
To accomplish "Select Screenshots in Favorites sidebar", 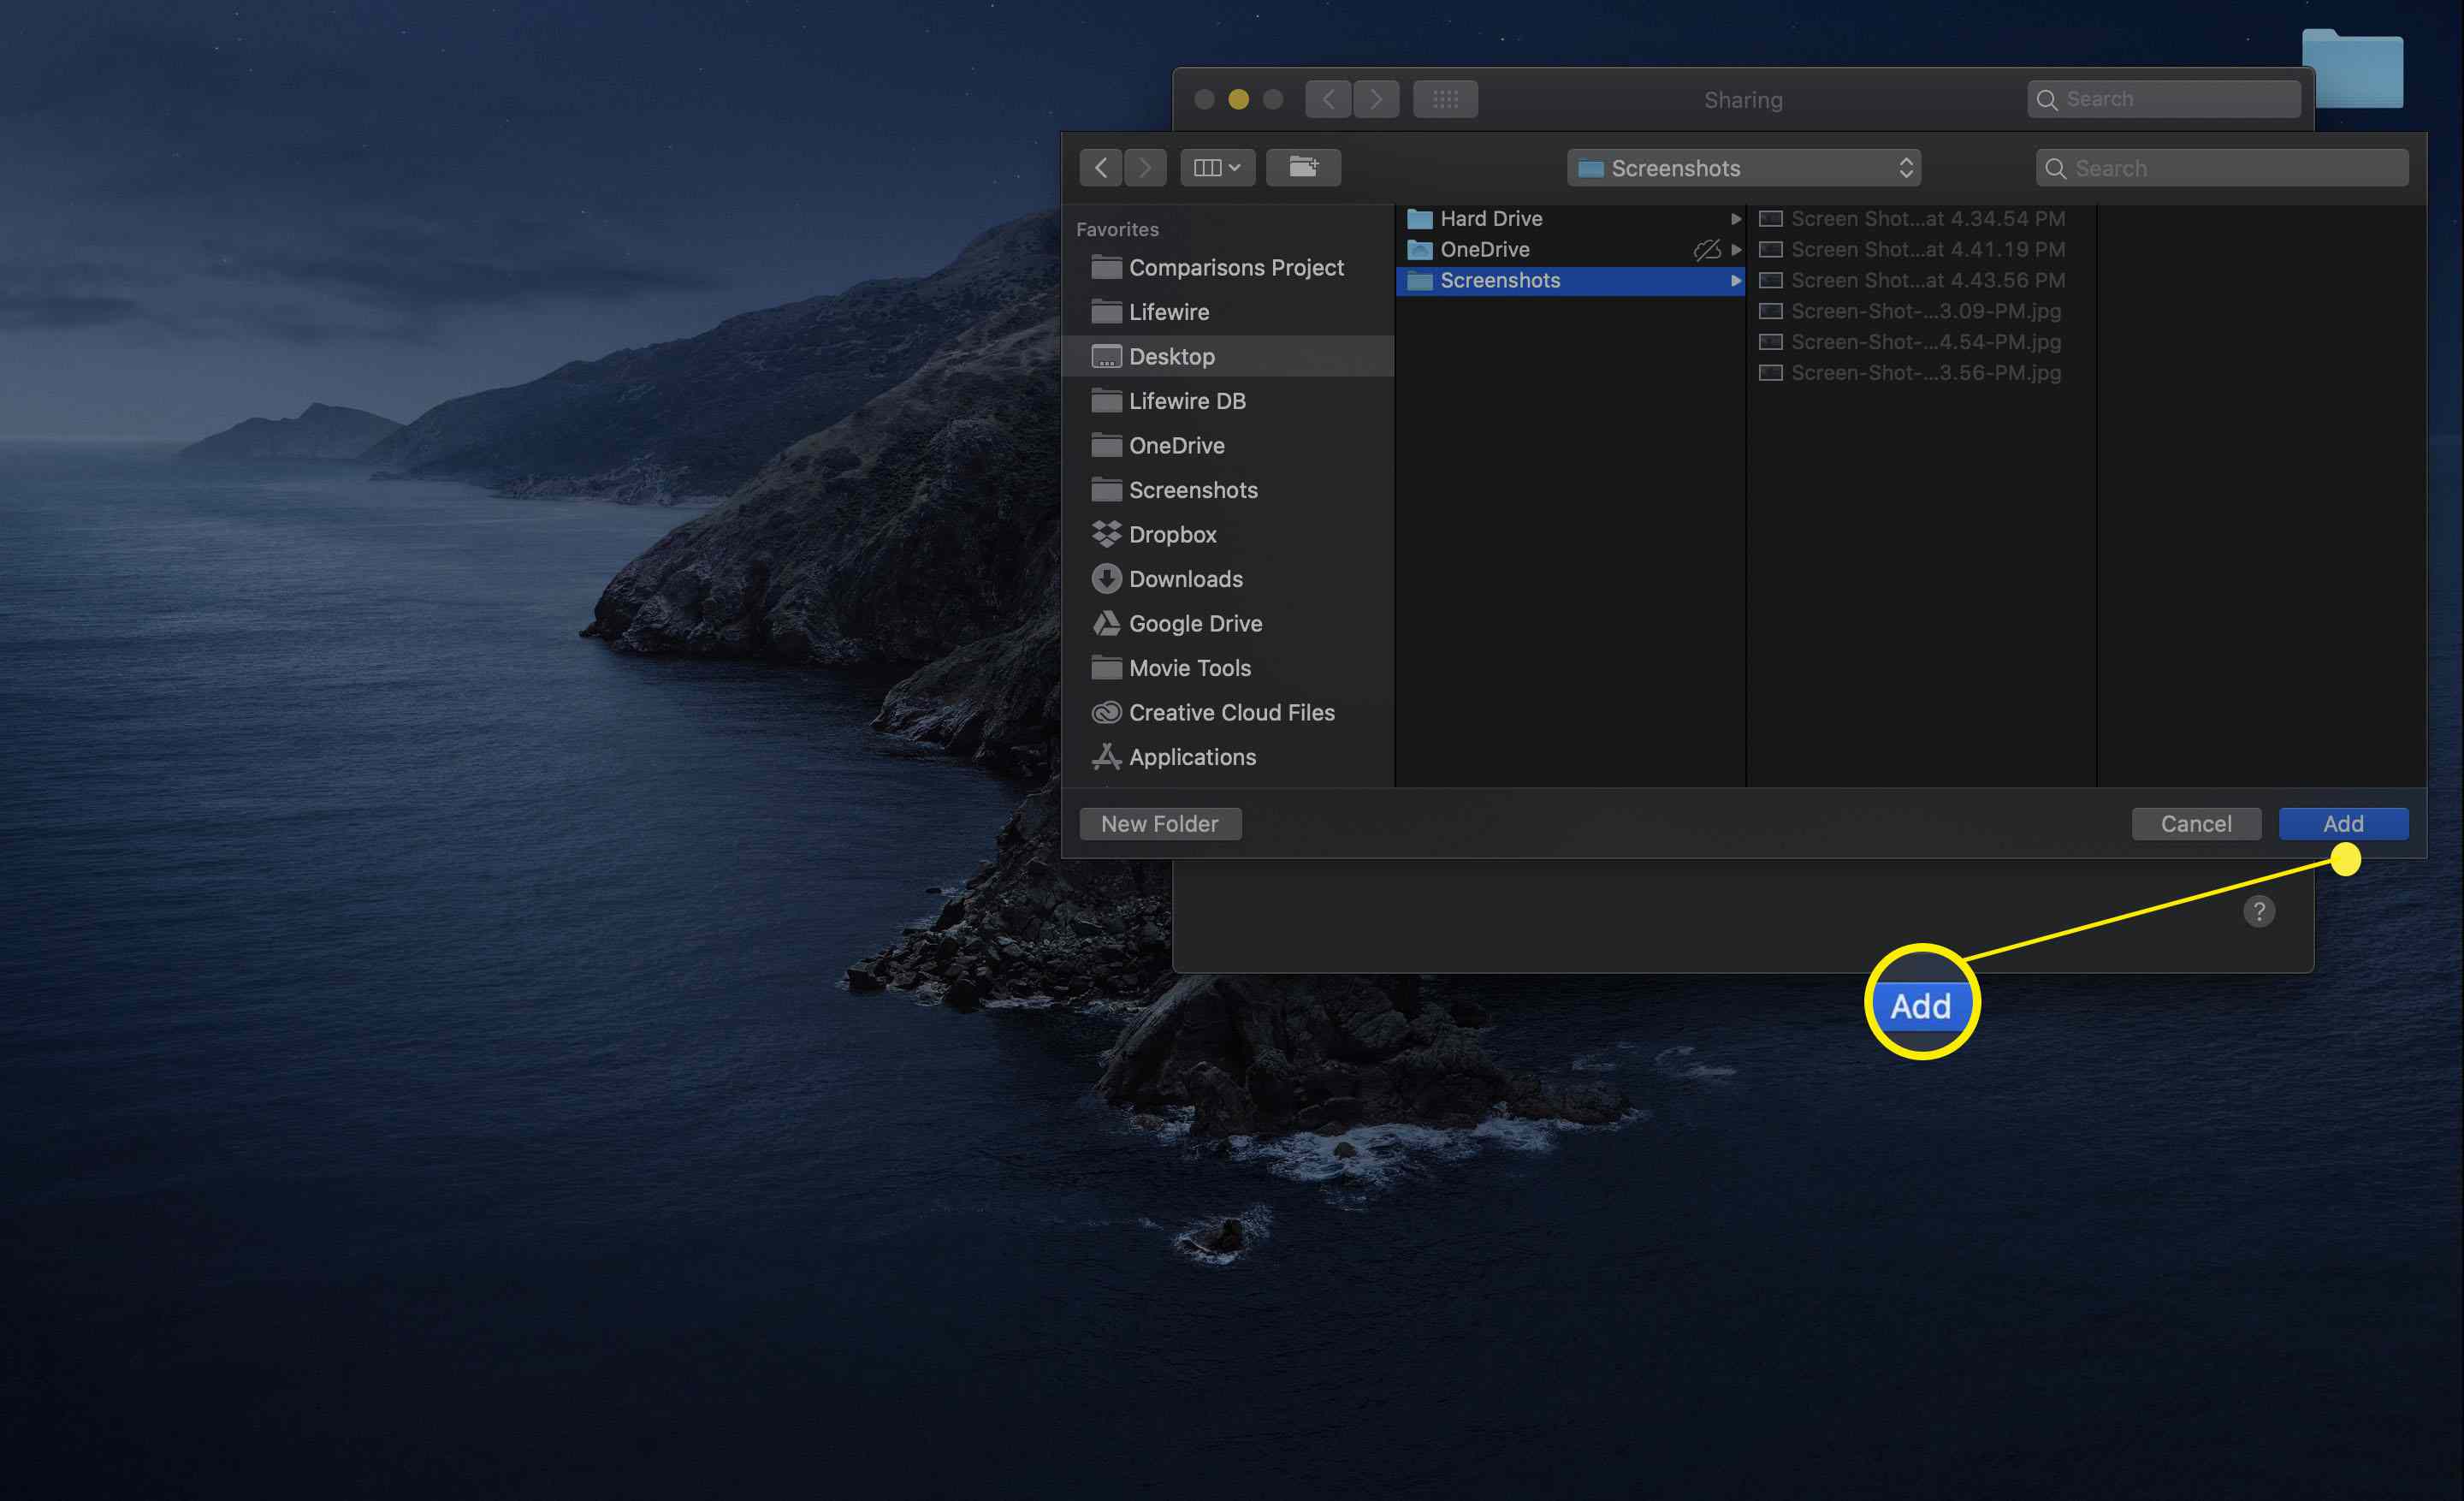I will click(1228, 490).
